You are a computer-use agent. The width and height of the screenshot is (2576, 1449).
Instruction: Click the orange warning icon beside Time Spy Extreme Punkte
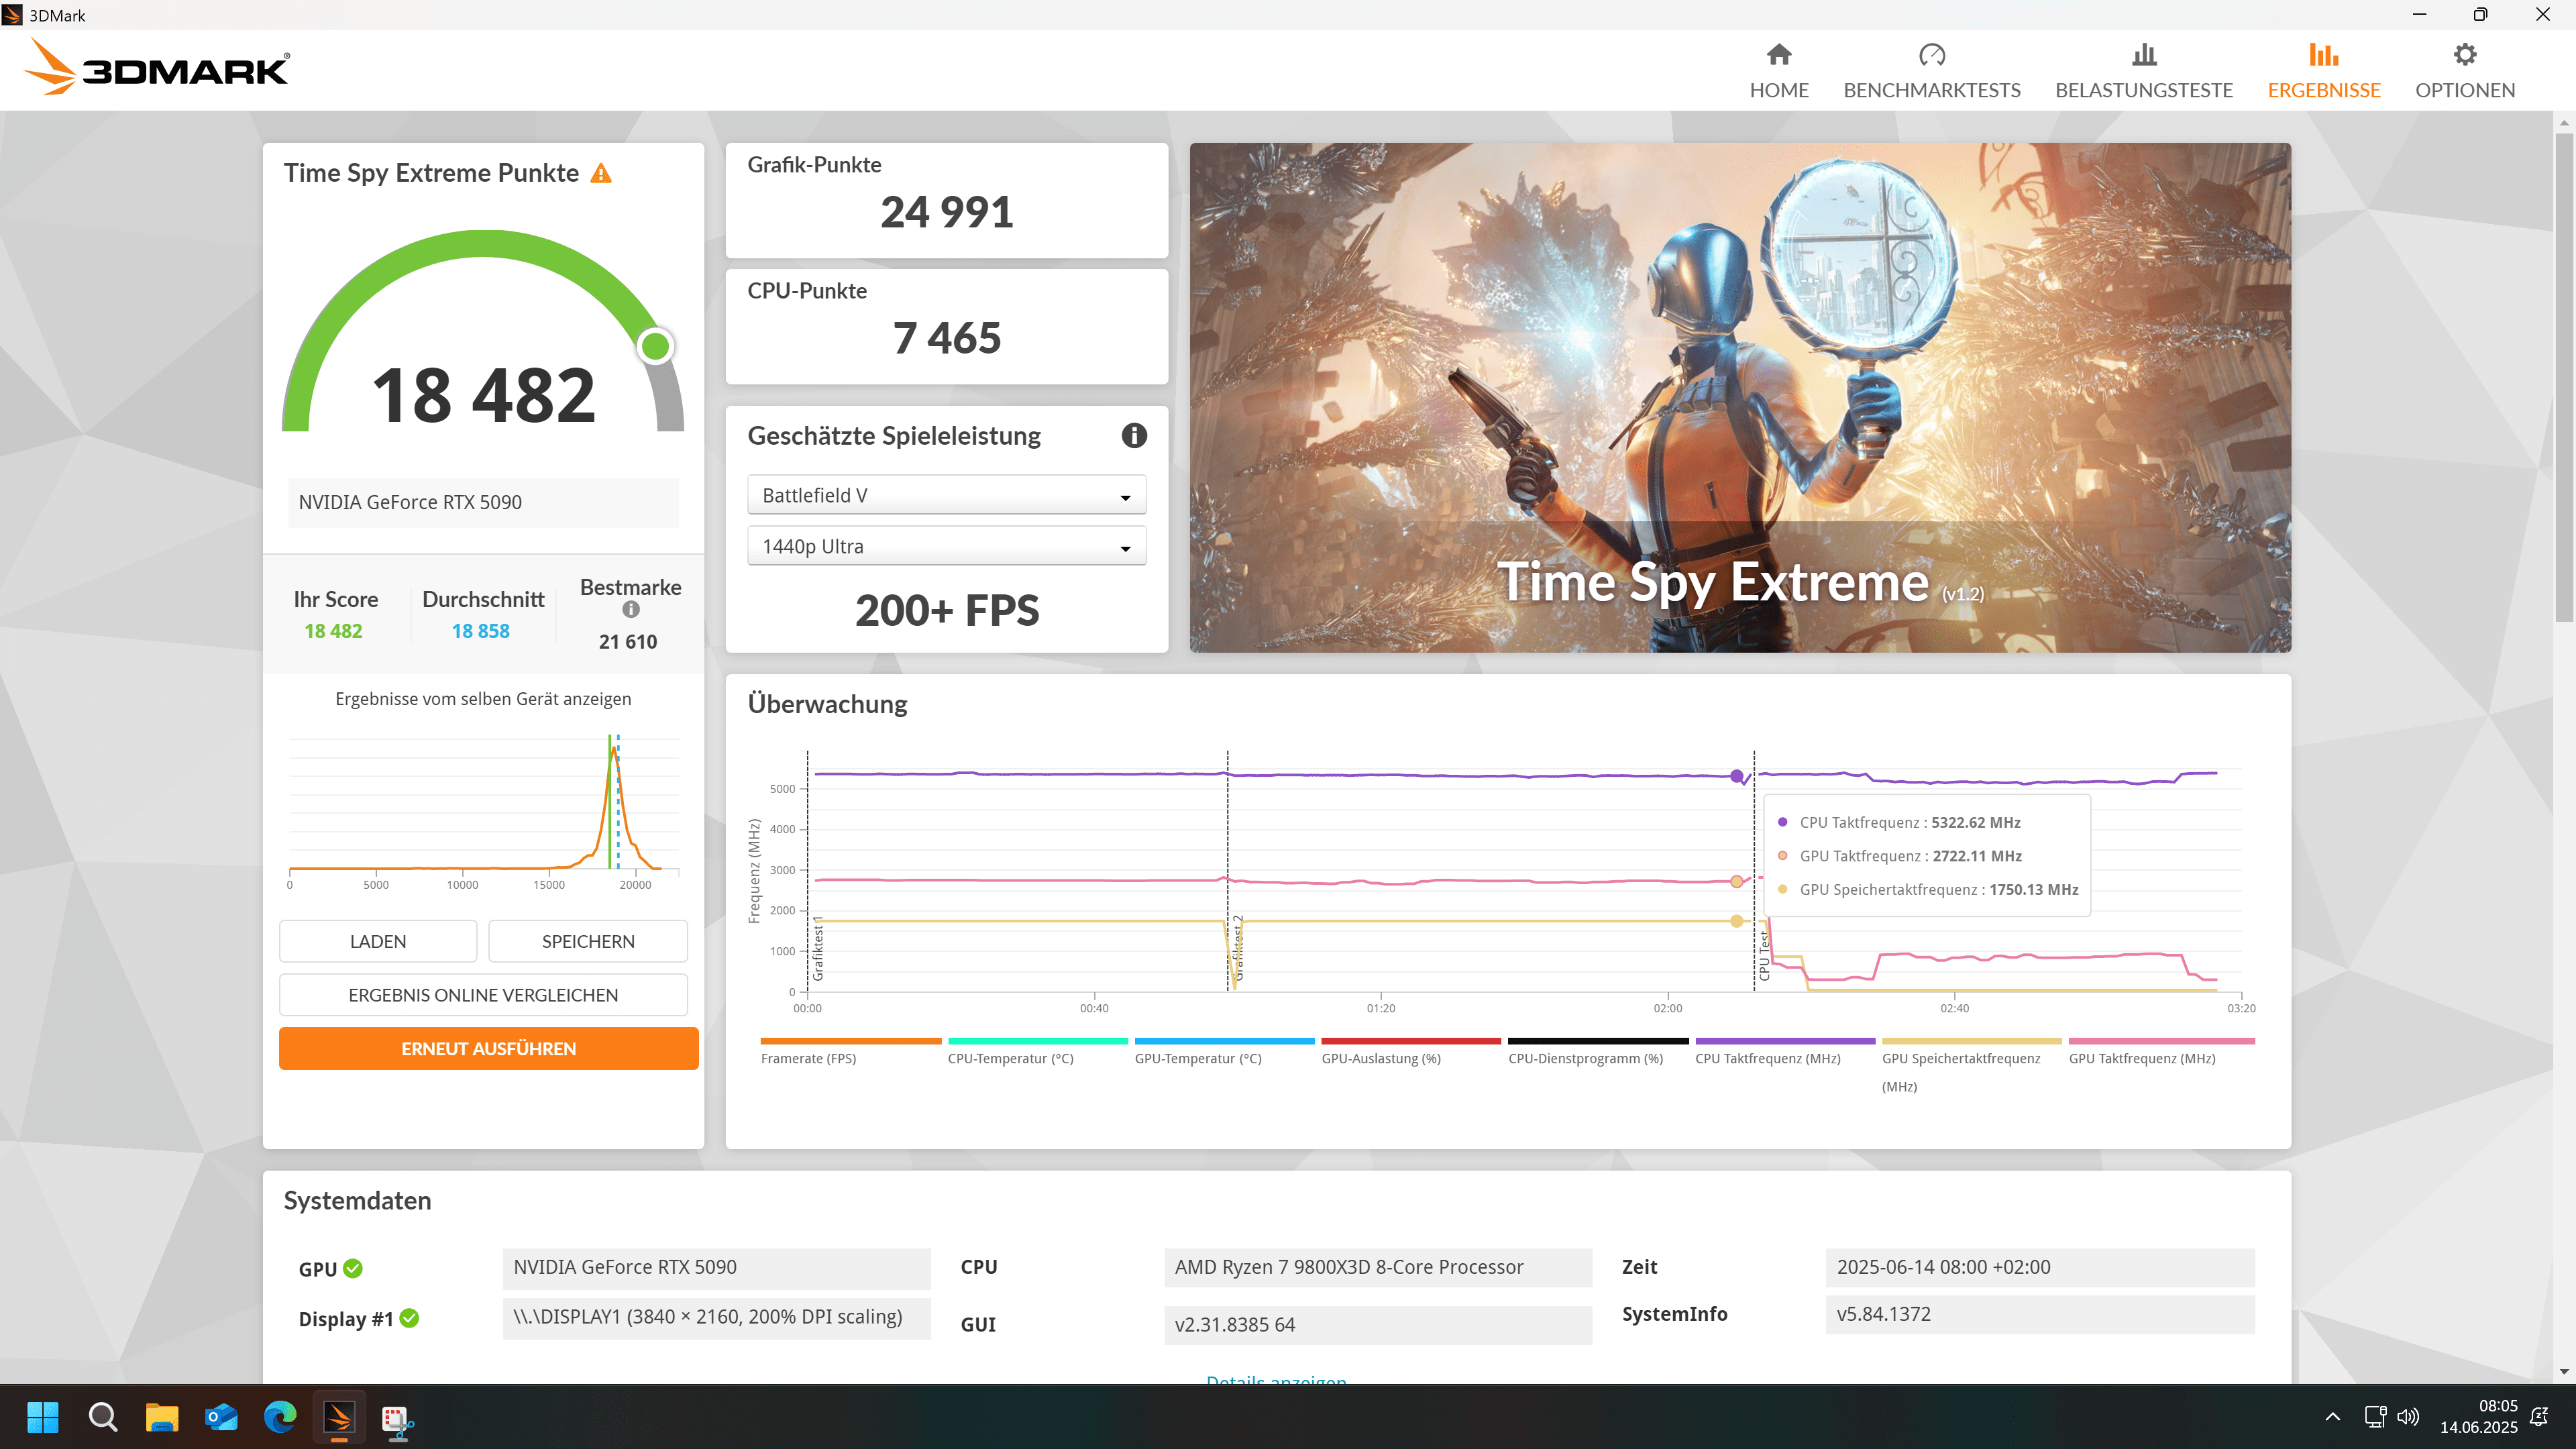600,174
